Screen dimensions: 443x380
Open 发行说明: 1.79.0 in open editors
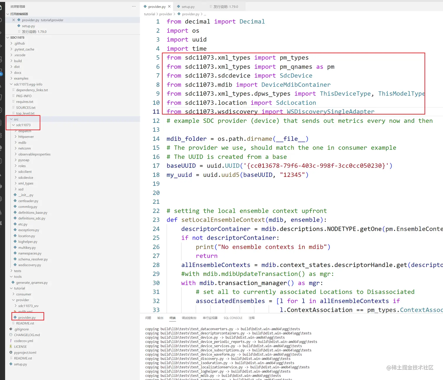[34, 32]
